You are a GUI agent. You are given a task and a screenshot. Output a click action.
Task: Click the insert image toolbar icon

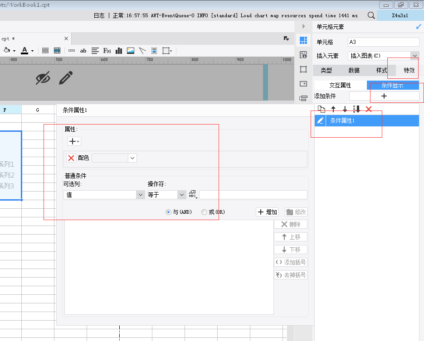pos(131,51)
